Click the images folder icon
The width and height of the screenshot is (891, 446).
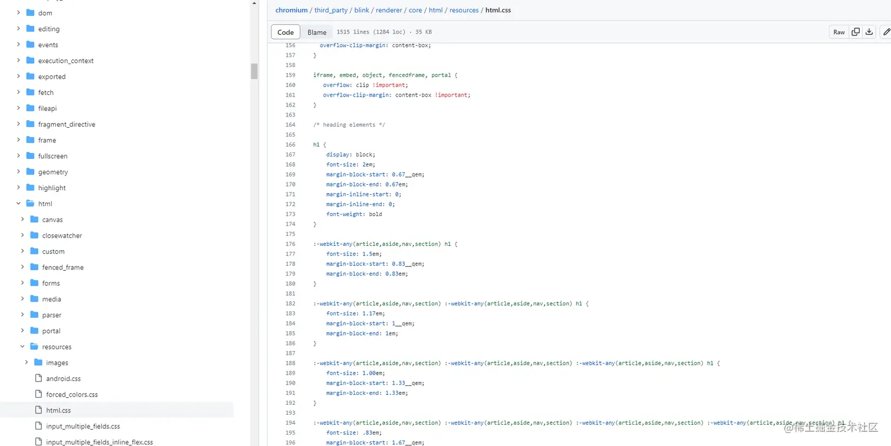pos(39,362)
